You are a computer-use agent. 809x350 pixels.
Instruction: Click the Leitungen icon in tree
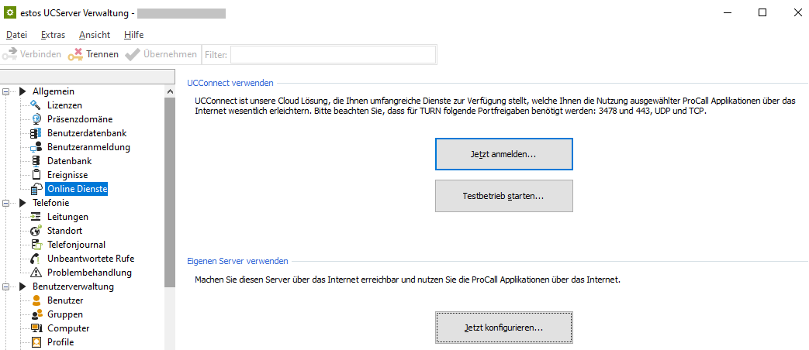click(x=36, y=217)
